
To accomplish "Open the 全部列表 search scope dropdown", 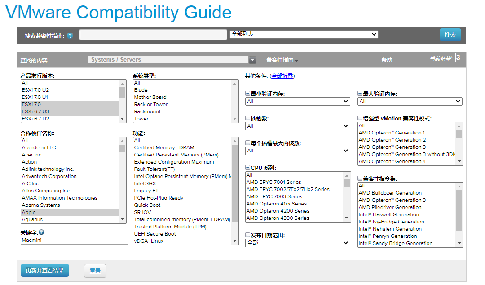I will [304, 34].
